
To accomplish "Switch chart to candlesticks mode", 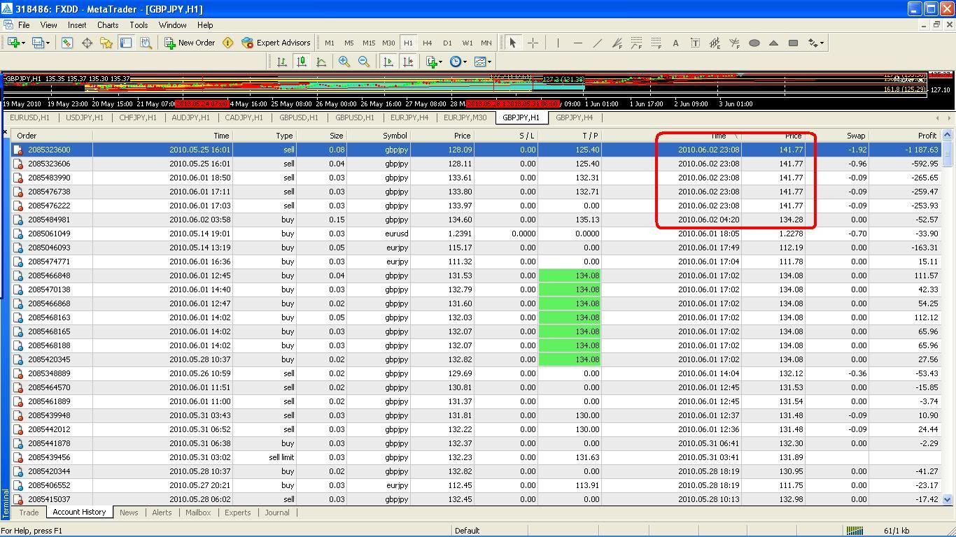I will 302,62.
